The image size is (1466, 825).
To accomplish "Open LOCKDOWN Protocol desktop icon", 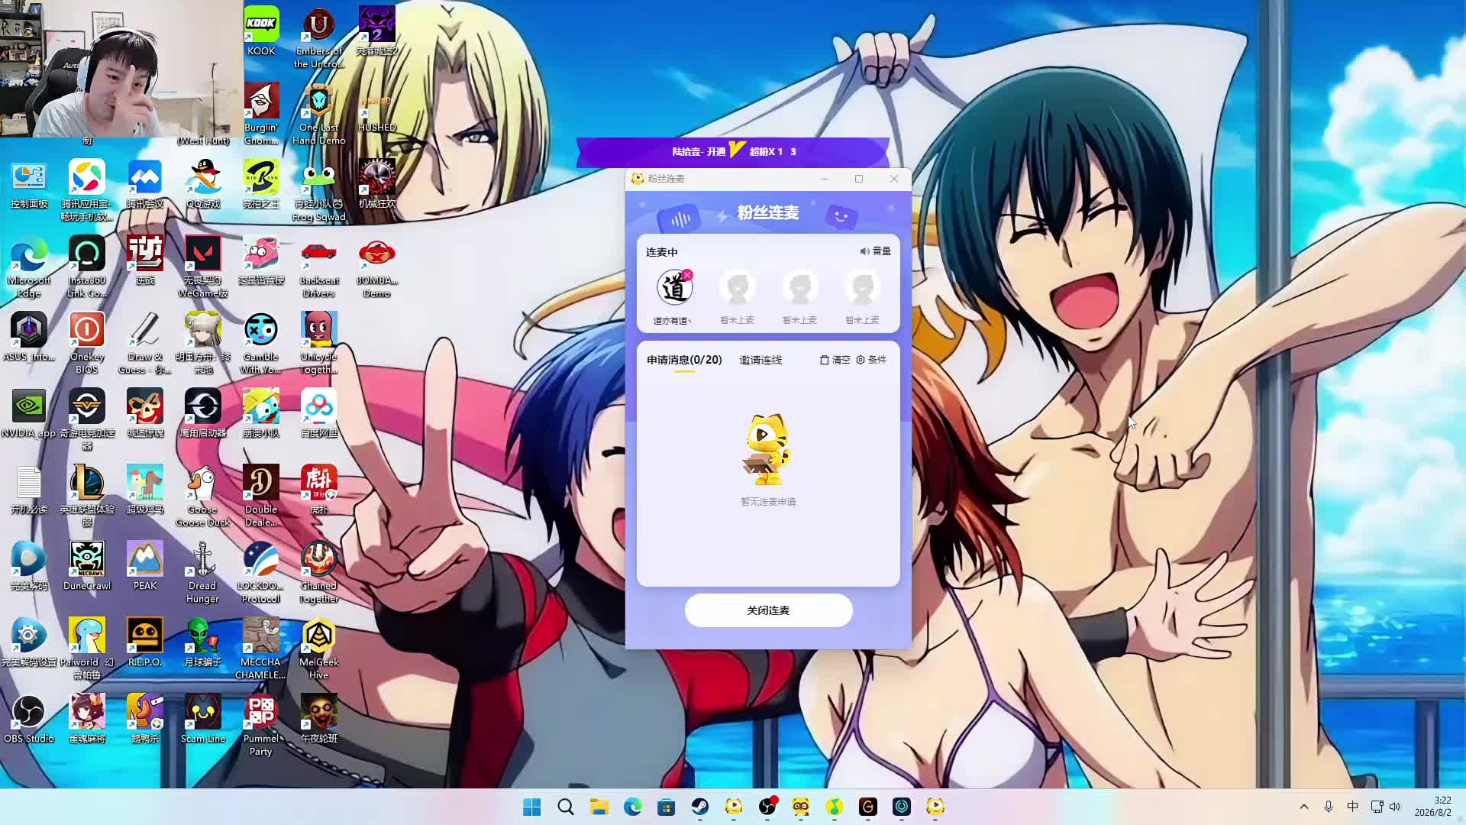I will point(261,571).
